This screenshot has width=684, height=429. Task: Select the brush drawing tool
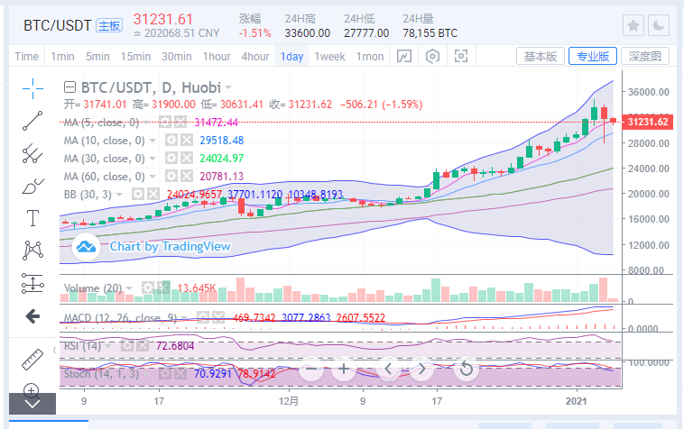32,187
